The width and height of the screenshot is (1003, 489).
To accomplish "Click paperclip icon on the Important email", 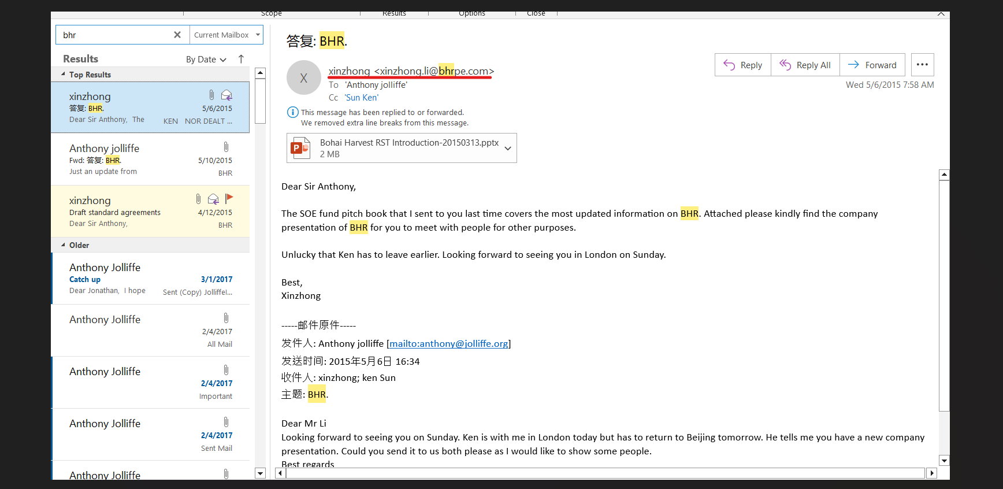I will click(x=226, y=370).
